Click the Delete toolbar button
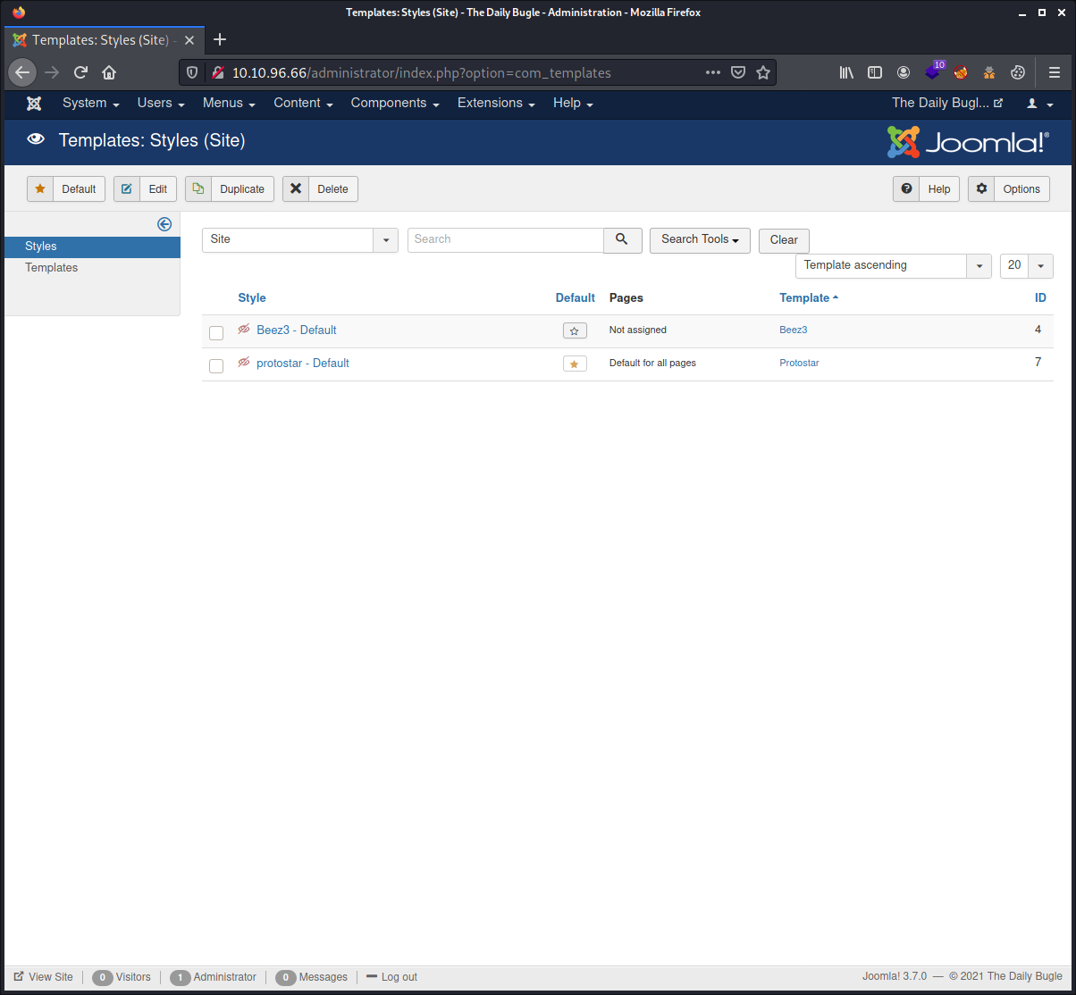The image size is (1076, 995). click(320, 189)
